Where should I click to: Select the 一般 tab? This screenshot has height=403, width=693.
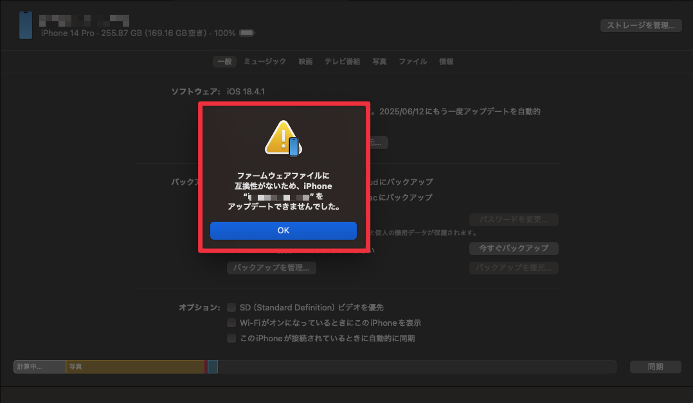point(224,62)
